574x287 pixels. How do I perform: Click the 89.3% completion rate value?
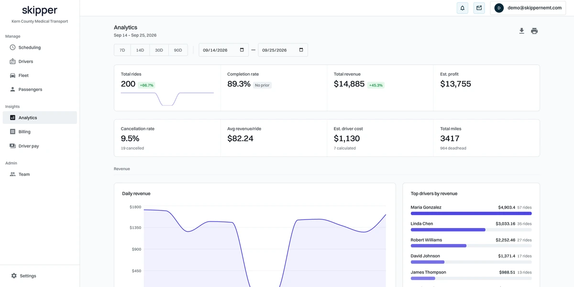[239, 84]
